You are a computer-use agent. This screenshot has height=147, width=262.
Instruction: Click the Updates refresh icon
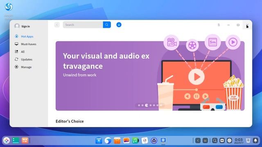[16, 59]
